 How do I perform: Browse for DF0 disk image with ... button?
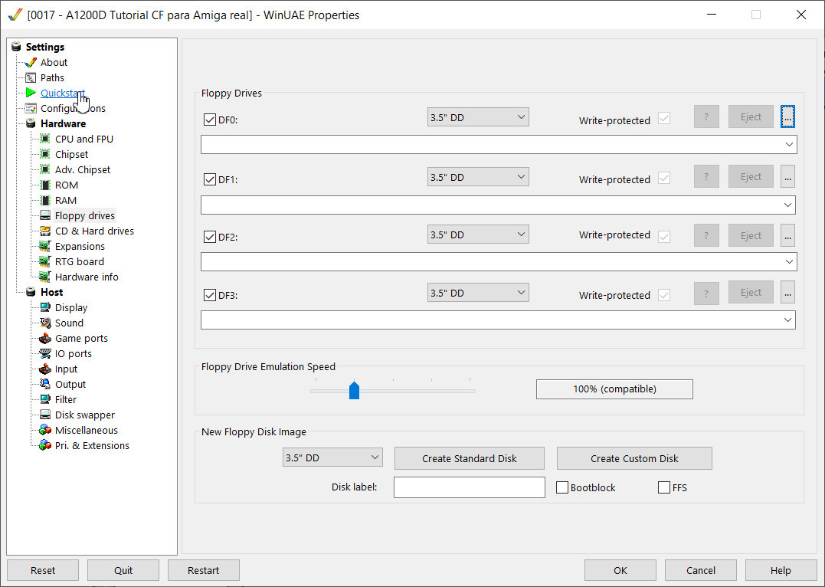pyautogui.click(x=787, y=117)
